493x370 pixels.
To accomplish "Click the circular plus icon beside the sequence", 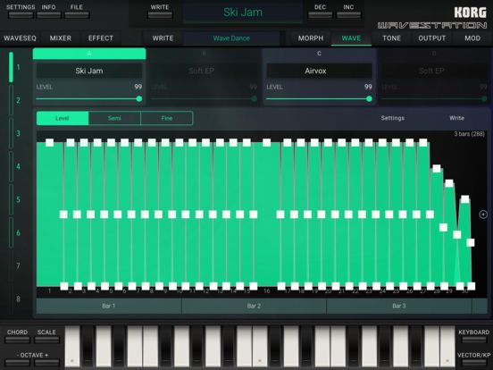I will click(x=483, y=214).
